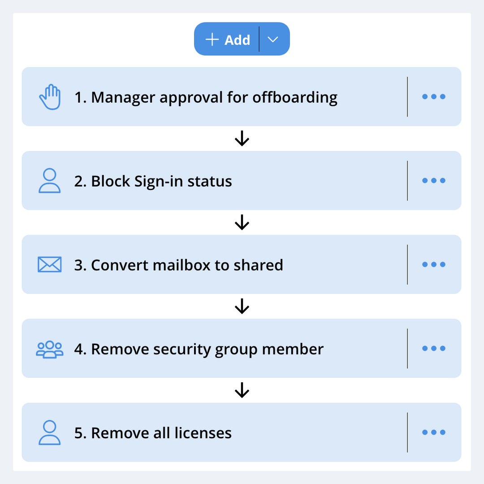Click the envelope icon for Convert mailbox task
This screenshot has height=484, width=484.
tap(50, 264)
